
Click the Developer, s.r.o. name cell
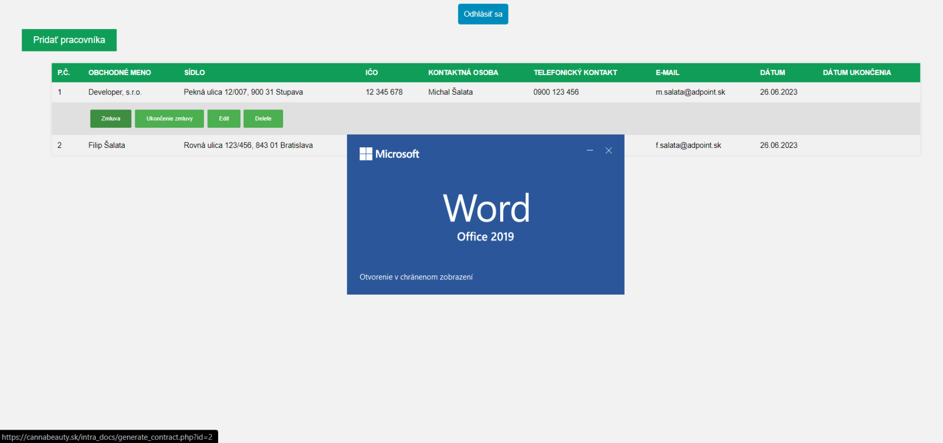click(115, 92)
